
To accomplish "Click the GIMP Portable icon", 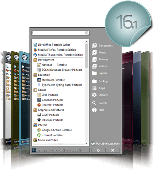I will pyautogui.click(x=39, y=115).
